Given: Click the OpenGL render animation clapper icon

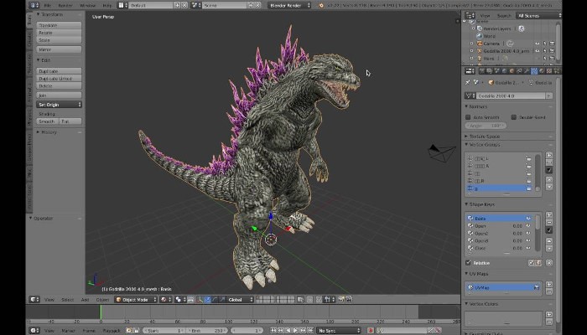Looking at the screenshot, I should coord(349,300).
